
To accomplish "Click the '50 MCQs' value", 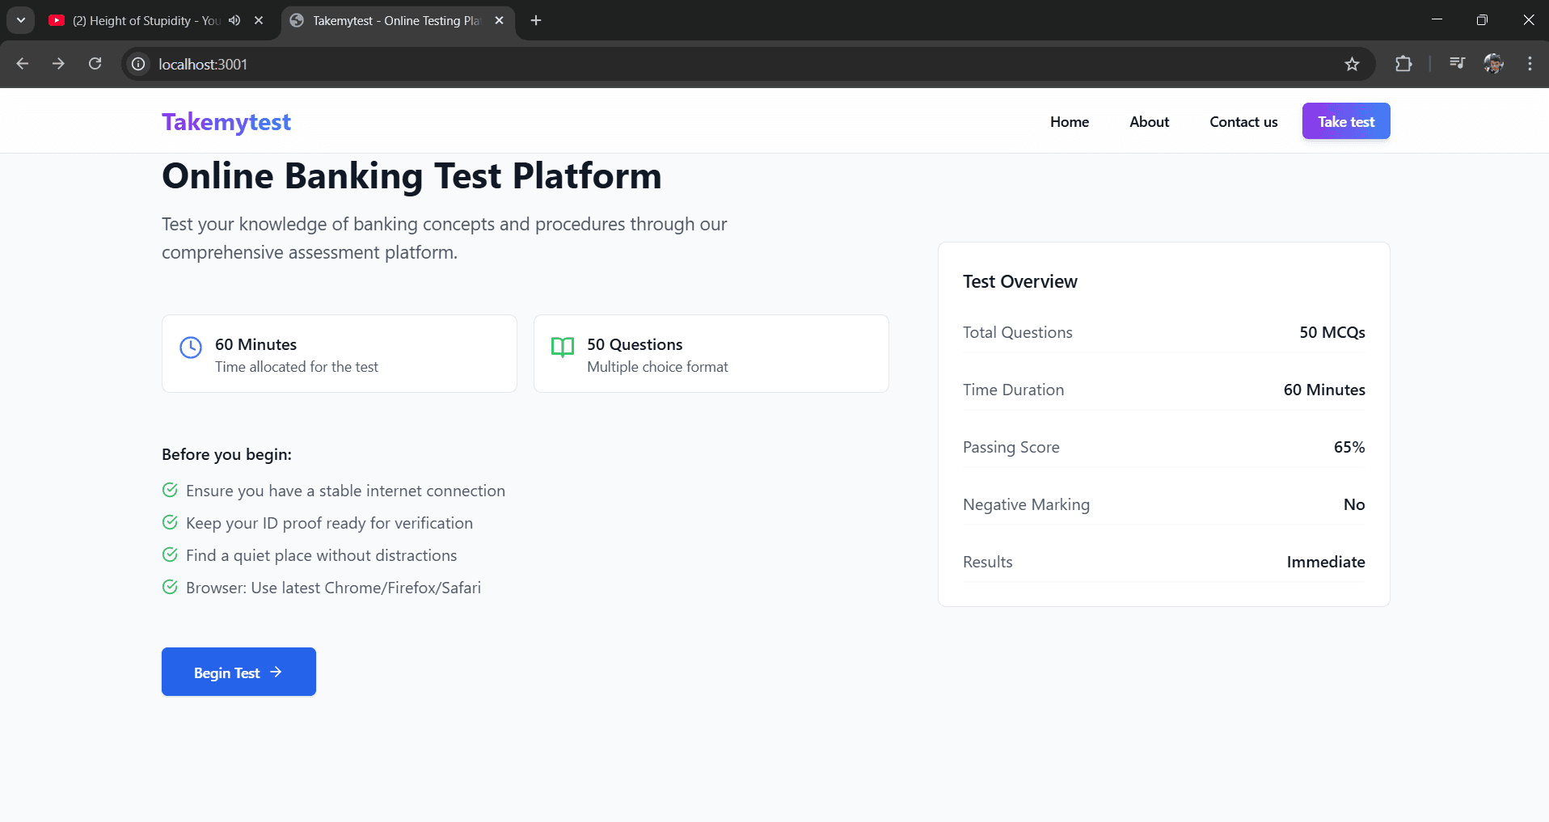I will (x=1332, y=332).
